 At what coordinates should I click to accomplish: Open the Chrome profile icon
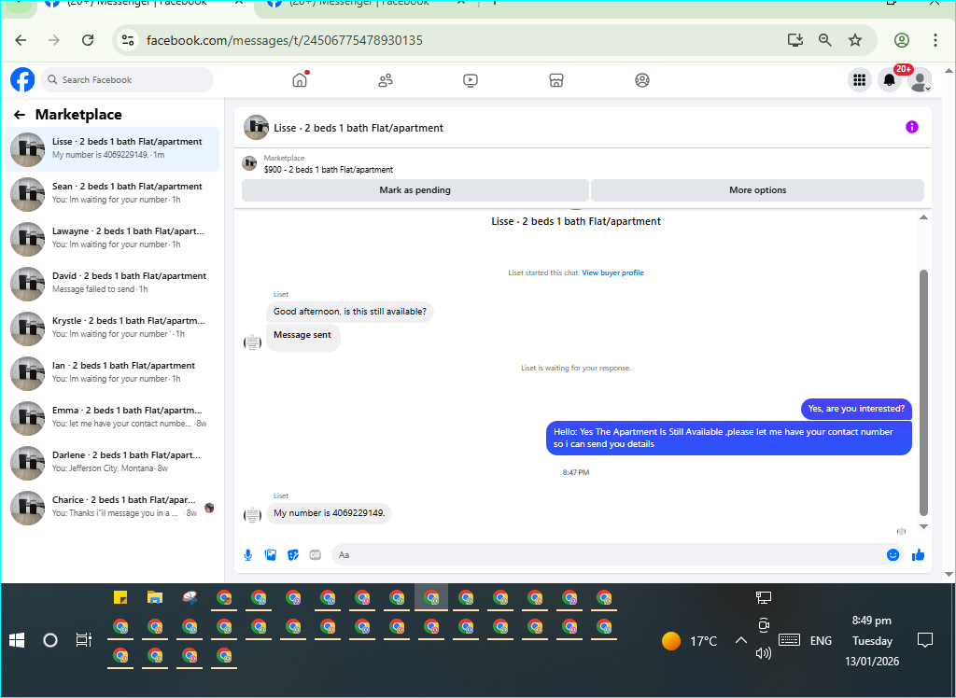tap(902, 40)
